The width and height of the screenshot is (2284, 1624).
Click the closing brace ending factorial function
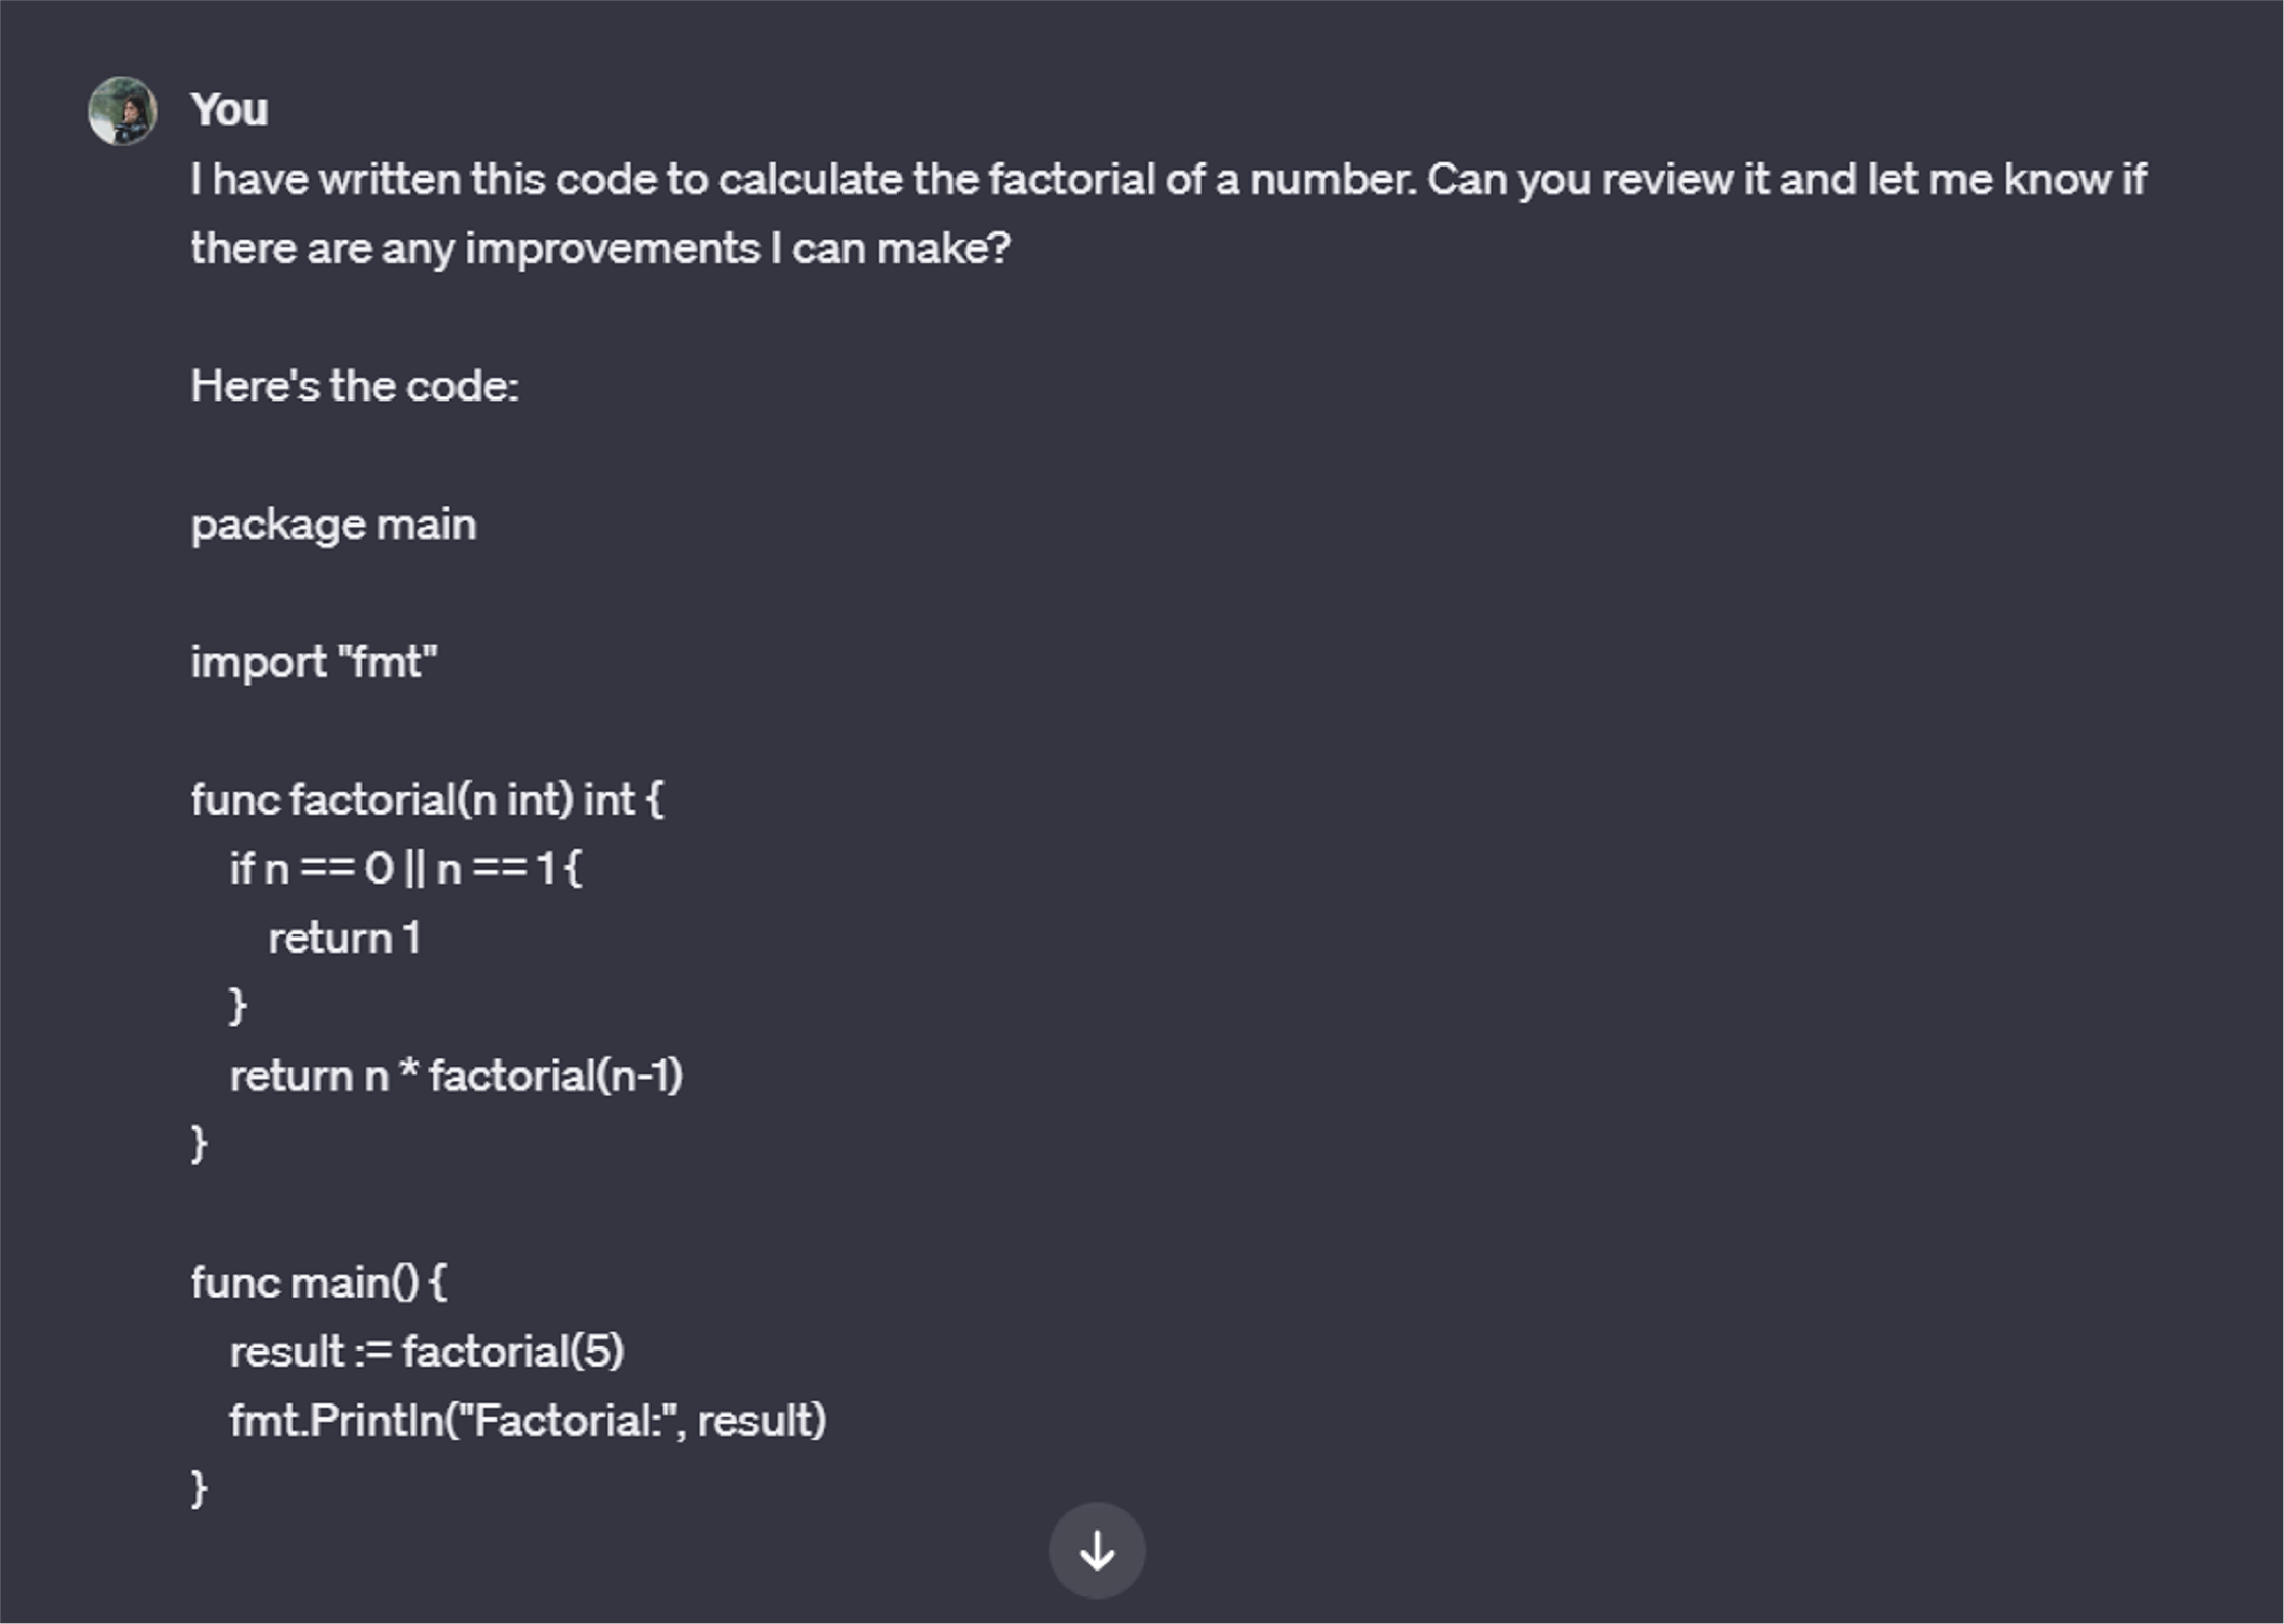(x=199, y=1144)
